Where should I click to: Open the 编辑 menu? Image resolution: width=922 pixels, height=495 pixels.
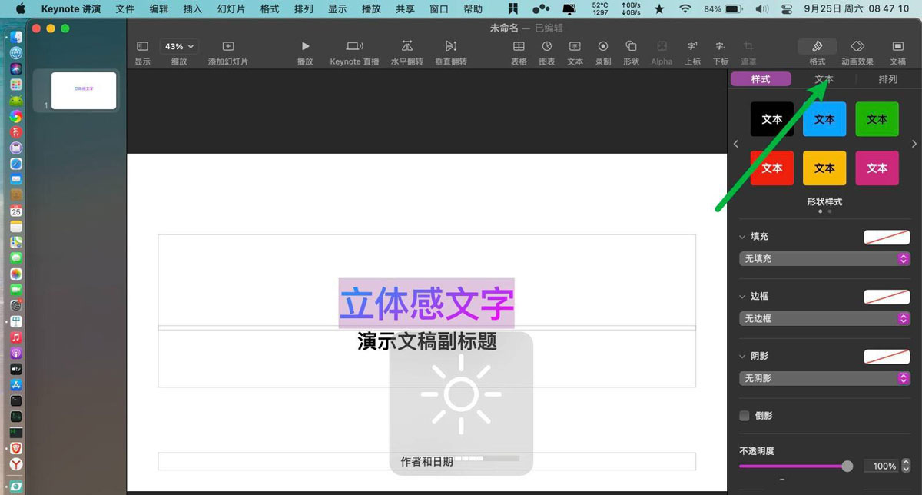pos(159,9)
